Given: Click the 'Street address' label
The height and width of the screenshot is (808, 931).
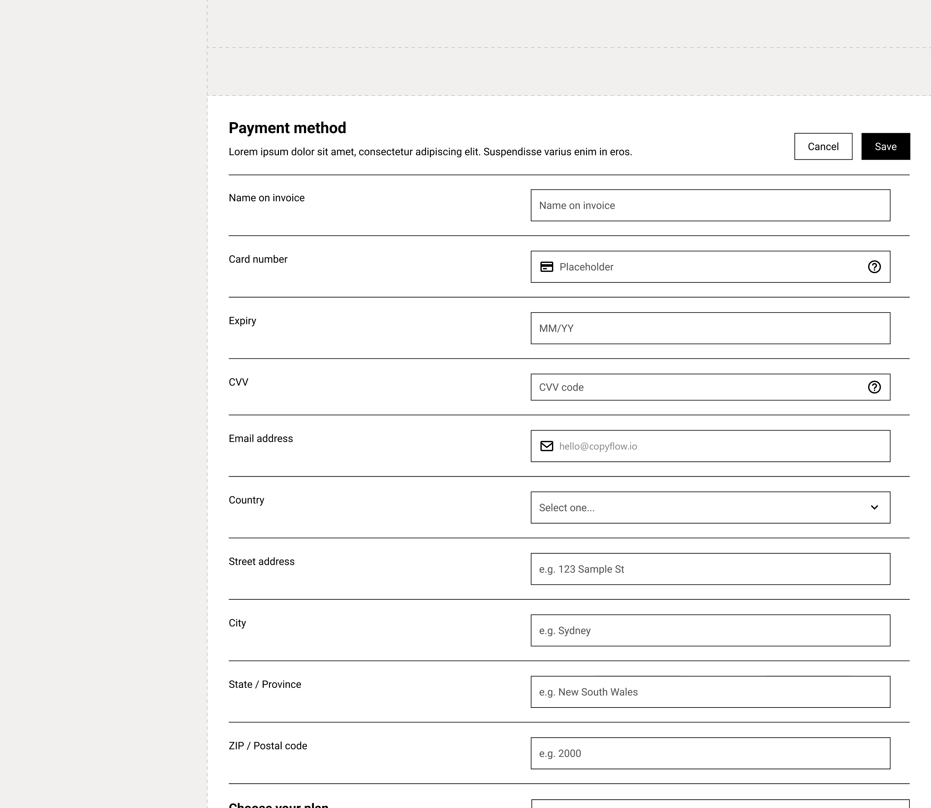Looking at the screenshot, I should pos(262,561).
